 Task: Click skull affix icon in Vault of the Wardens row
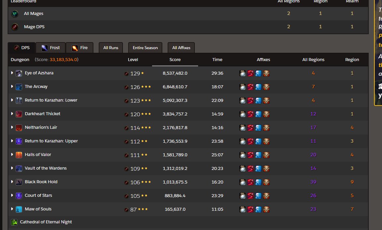point(266,169)
